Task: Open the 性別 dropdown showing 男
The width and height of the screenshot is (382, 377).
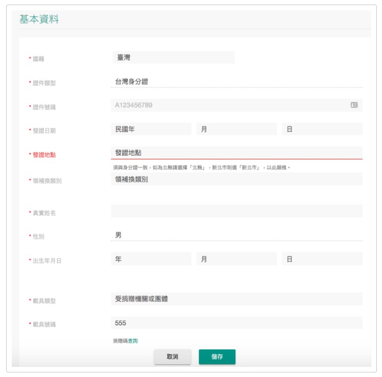Action: click(236, 235)
